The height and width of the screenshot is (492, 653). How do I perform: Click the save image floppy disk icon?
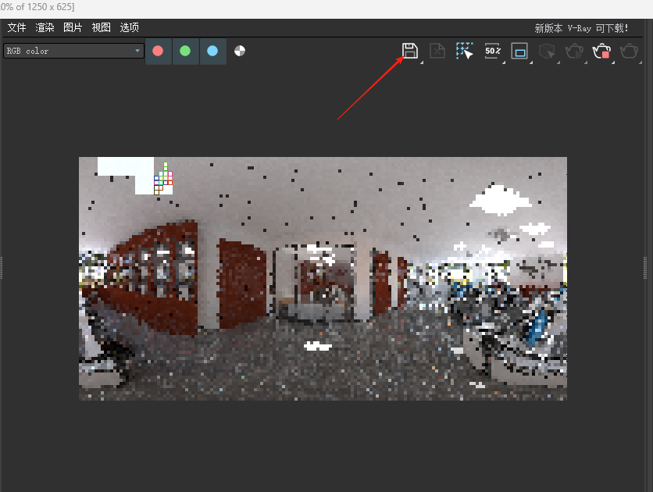coord(409,51)
